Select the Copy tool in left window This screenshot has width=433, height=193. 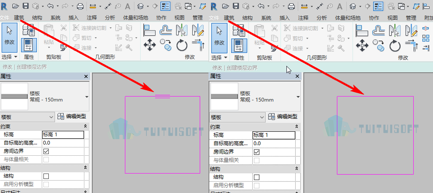pyautogui.click(x=166, y=44)
